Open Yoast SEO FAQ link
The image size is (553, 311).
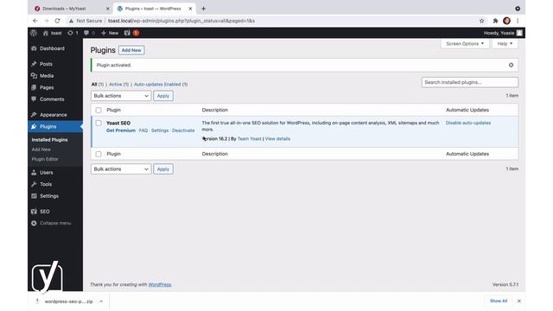(x=143, y=130)
